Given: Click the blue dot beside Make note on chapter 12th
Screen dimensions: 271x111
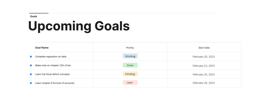Looking at the screenshot, I should click(31, 65).
